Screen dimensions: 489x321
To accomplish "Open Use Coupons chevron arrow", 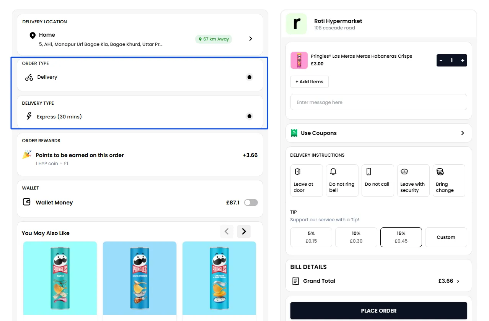I will 463,133.
